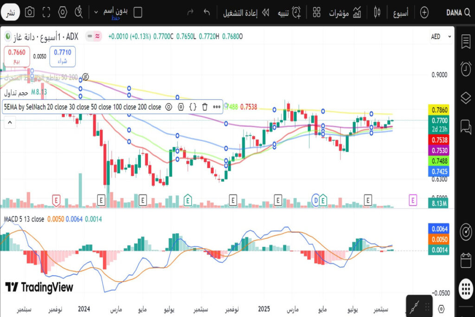
Task: Click the candlestick chart type icon
Action: (x=377, y=13)
